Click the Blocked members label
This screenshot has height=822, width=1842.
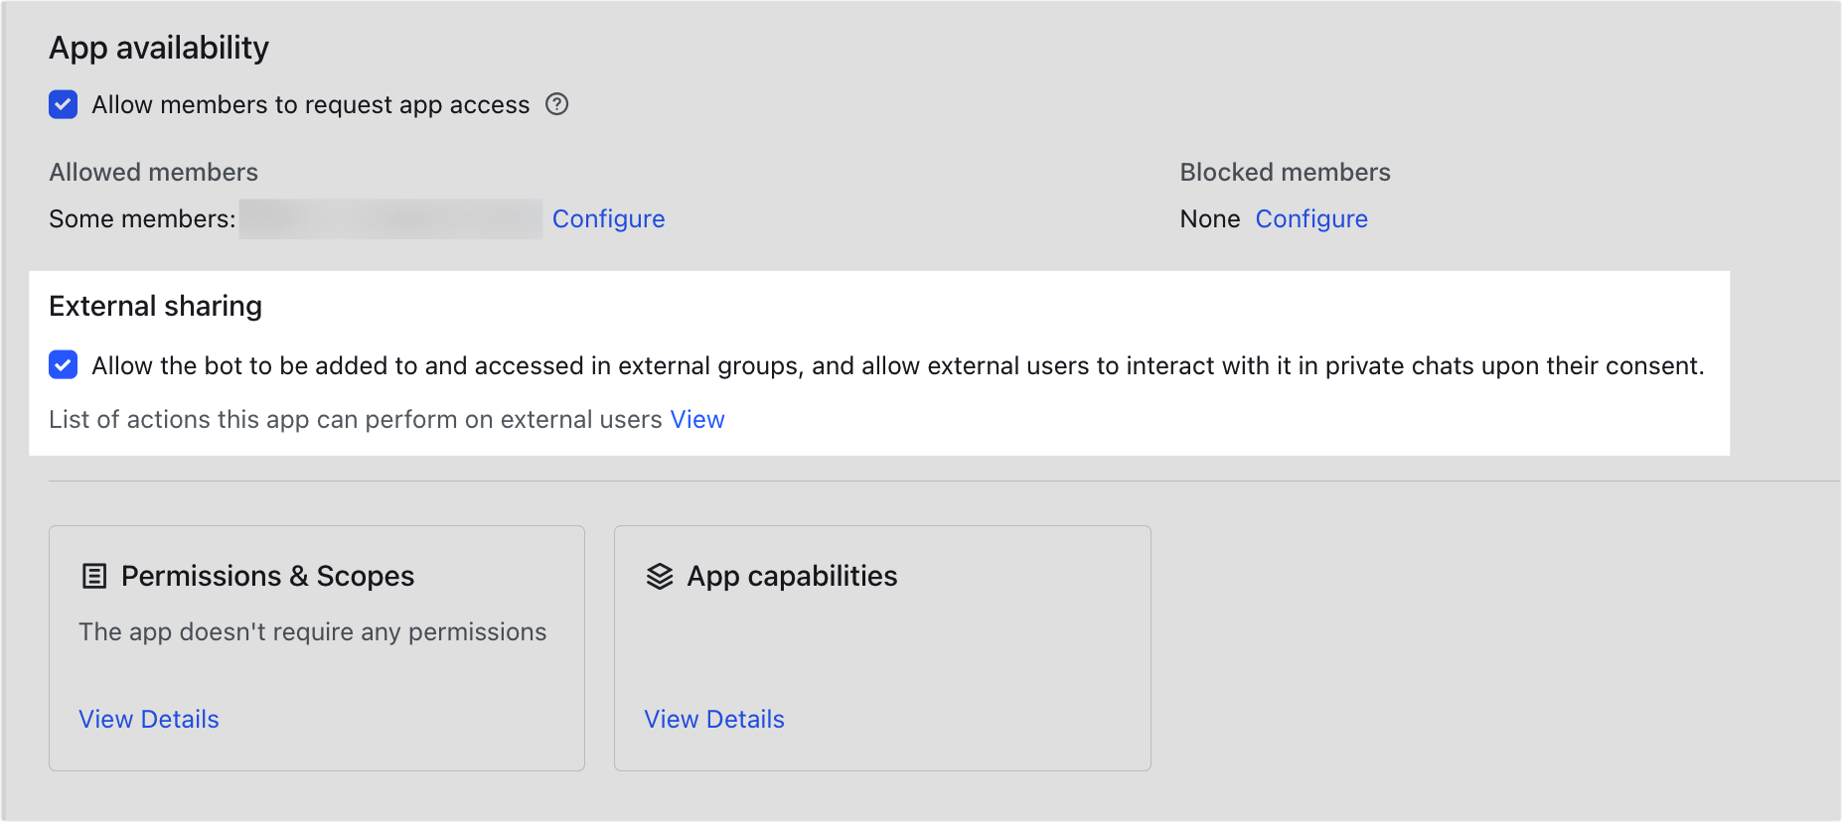coord(1285,173)
